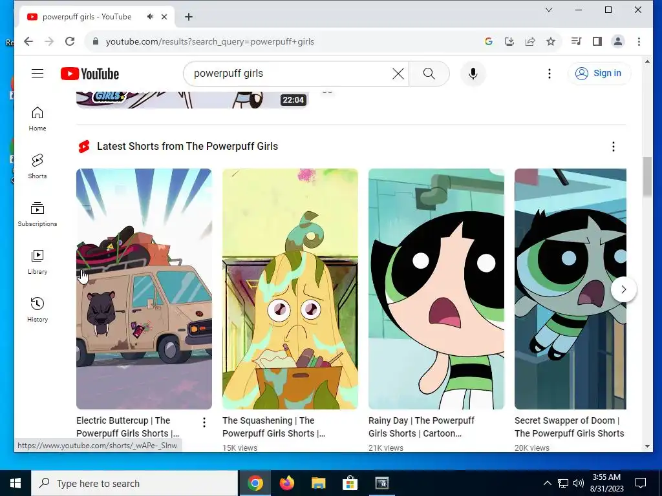Play the Rainy Day Buttercup thumbnail
The width and height of the screenshot is (662, 496).
click(436, 289)
